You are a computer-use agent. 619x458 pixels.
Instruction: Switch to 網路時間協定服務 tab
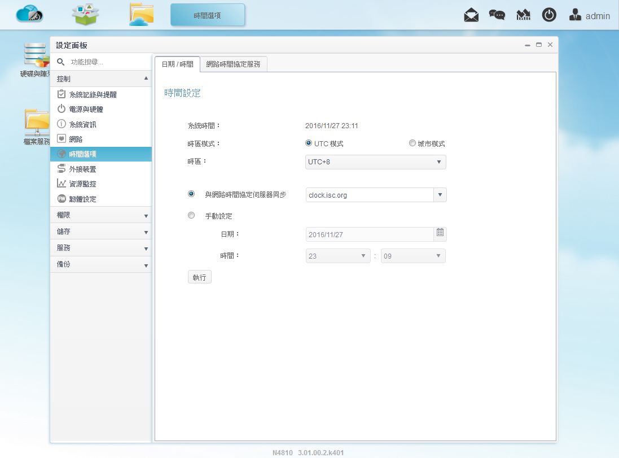coord(233,64)
